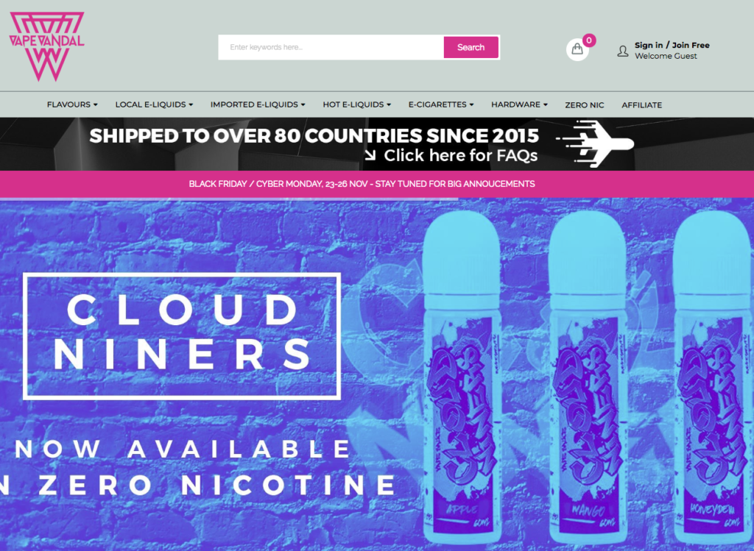Expand the Flavours dropdown menu

(x=72, y=104)
